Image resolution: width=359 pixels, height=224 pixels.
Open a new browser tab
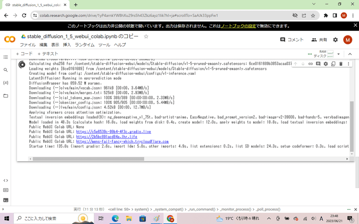point(76,5)
